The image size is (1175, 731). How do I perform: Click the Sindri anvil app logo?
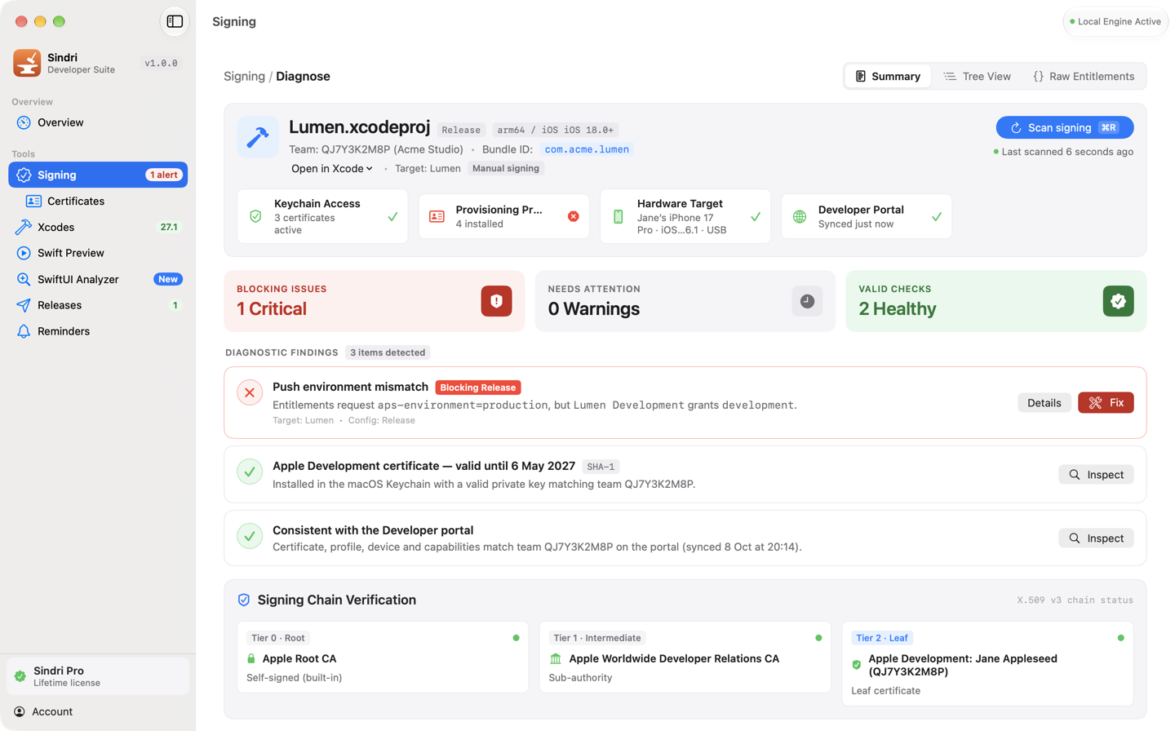[x=27, y=63]
